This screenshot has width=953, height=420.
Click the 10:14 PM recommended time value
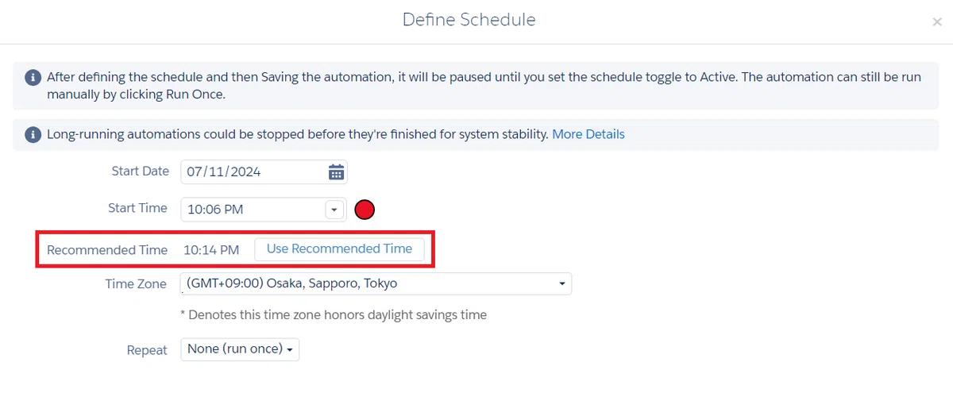[211, 250]
